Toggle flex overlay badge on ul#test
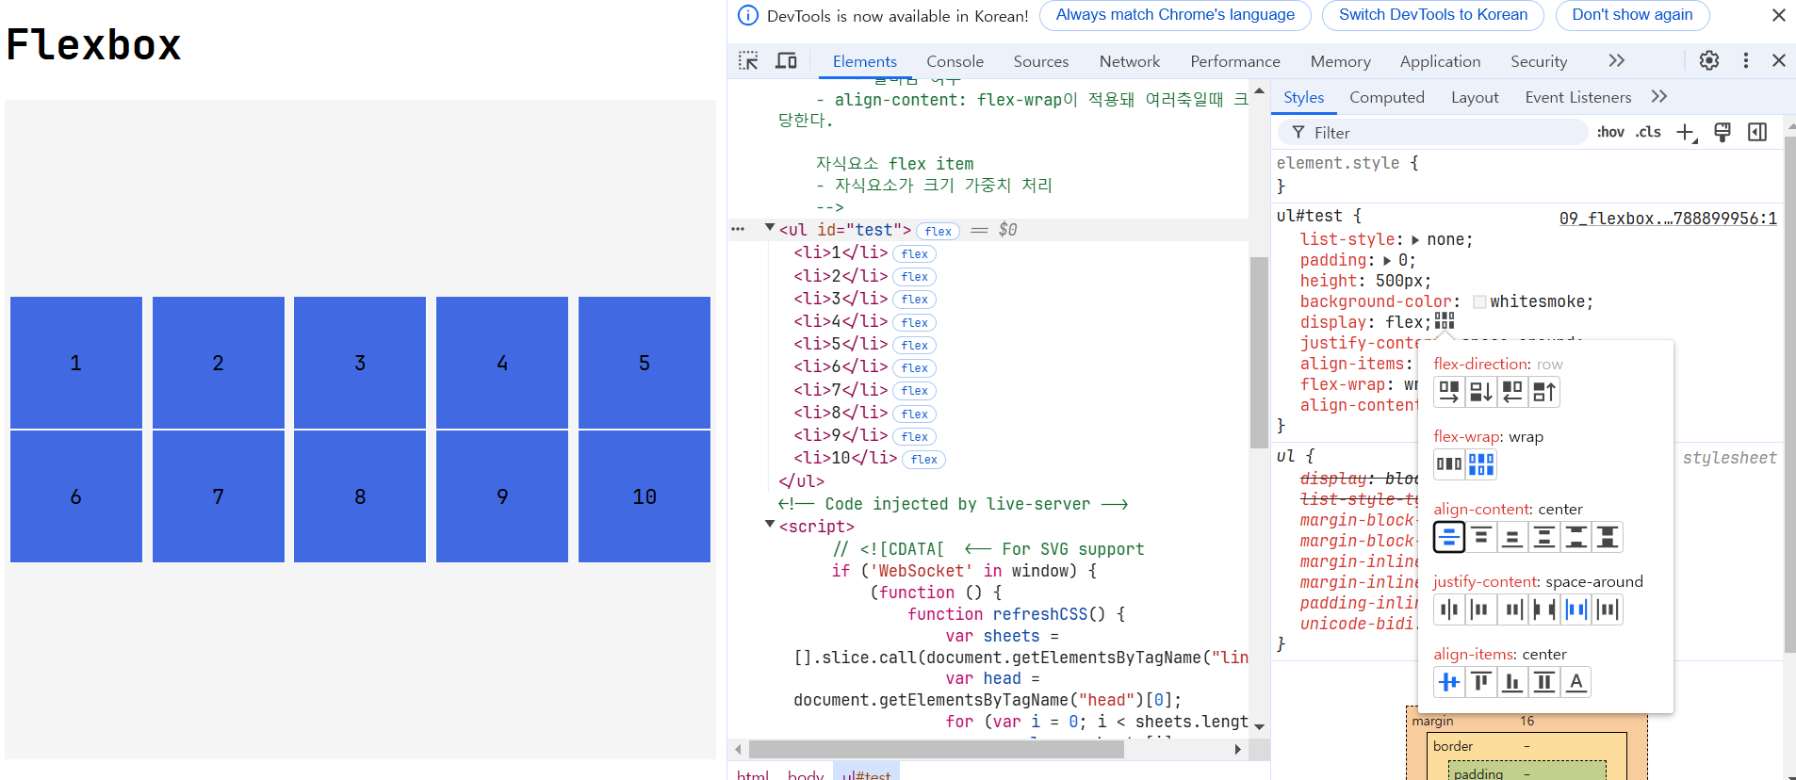This screenshot has width=1796, height=780. click(x=938, y=231)
